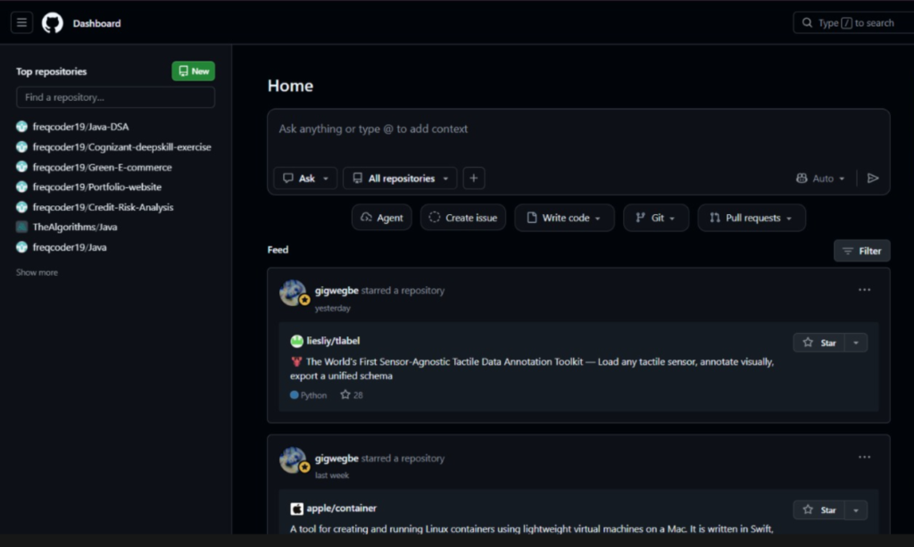Open freqcoder19/Portfolio-website repository

click(x=96, y=187)
